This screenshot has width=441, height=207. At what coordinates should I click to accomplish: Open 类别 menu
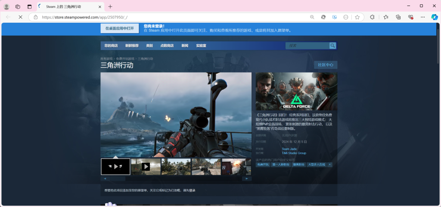[x=149, y=46]
